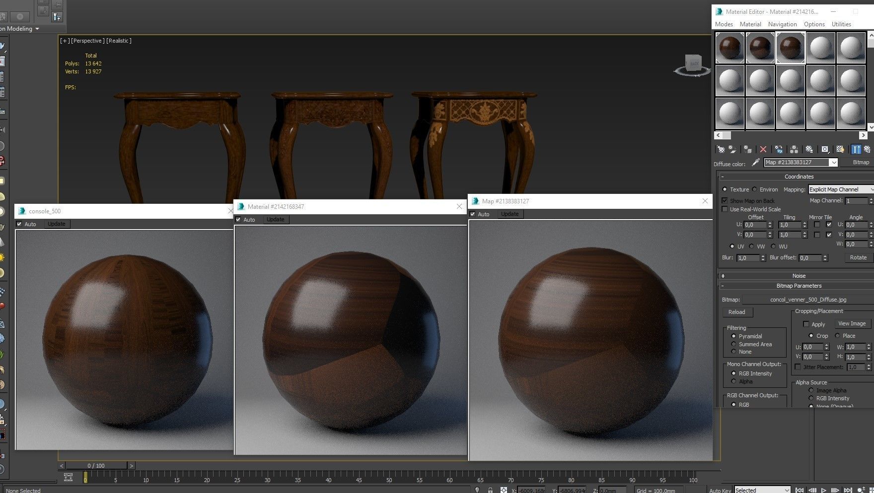Open the Material menu
Image resolution: width=874 pixels, height=493 pixels.
(x=750, y=24)
